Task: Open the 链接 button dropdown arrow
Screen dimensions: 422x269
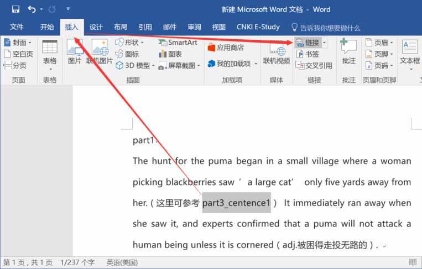Action: click(x=324, y=43)
